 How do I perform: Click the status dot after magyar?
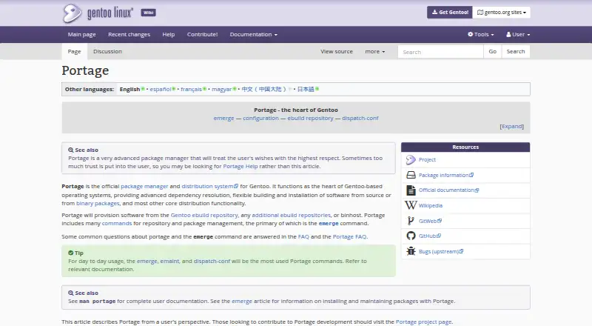235,89
